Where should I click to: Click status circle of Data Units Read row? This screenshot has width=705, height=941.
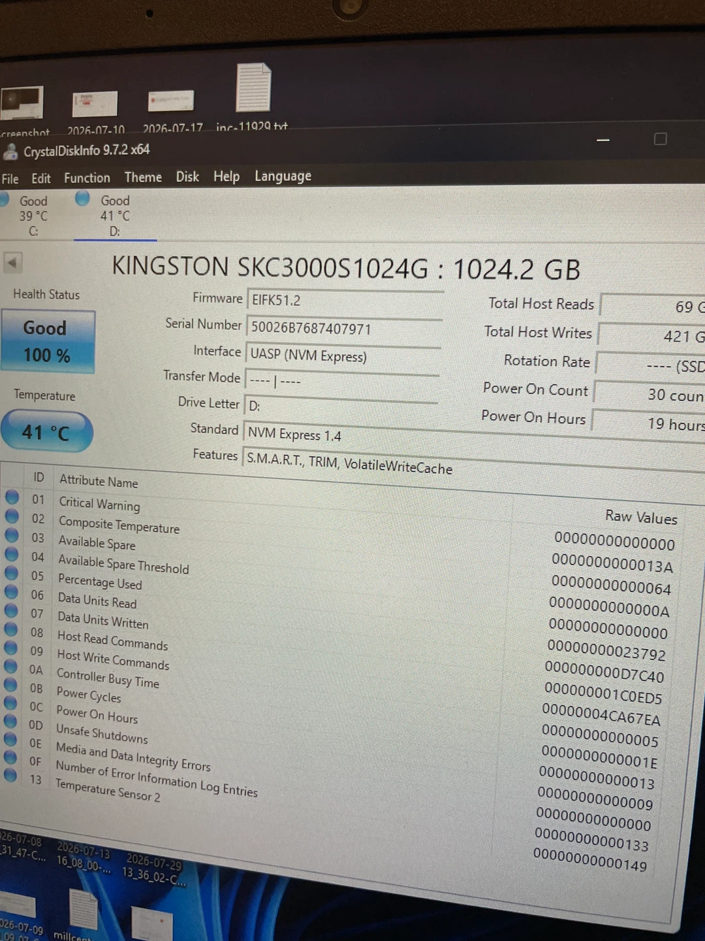pyautogui.click(x=12, y=592)
